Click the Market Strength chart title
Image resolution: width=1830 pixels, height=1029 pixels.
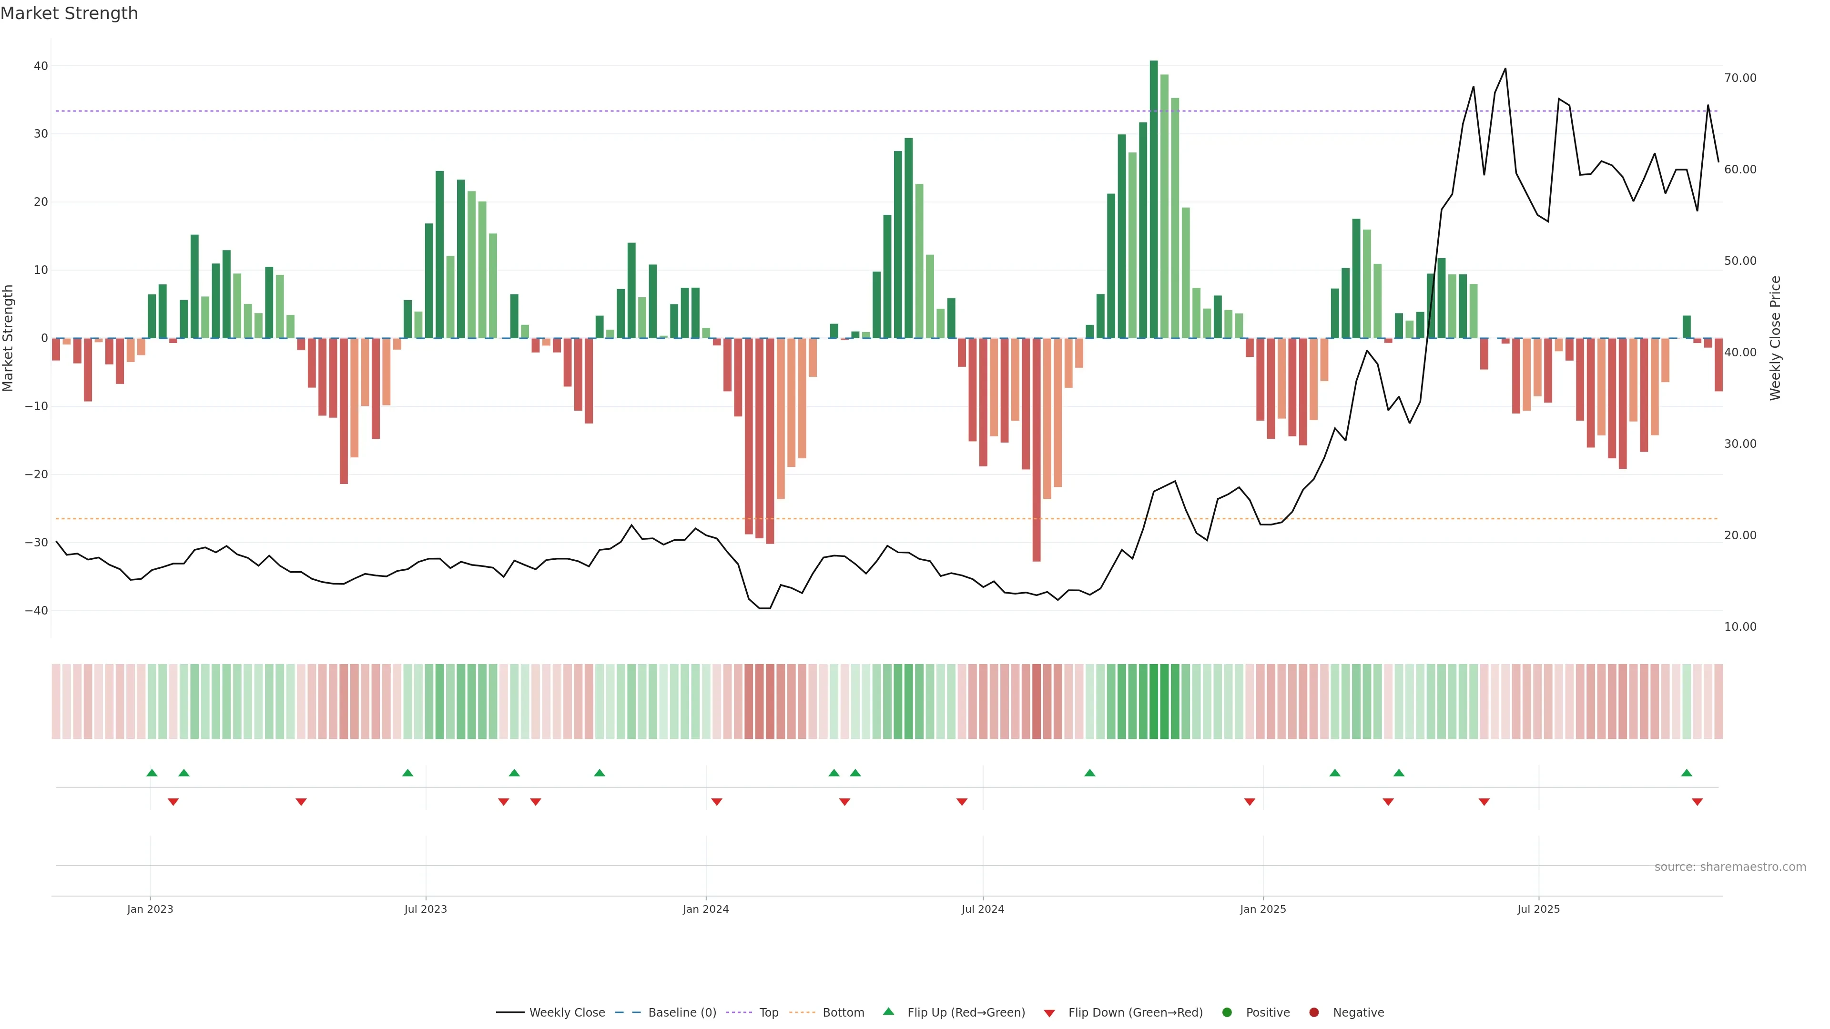tap(69, 13)
